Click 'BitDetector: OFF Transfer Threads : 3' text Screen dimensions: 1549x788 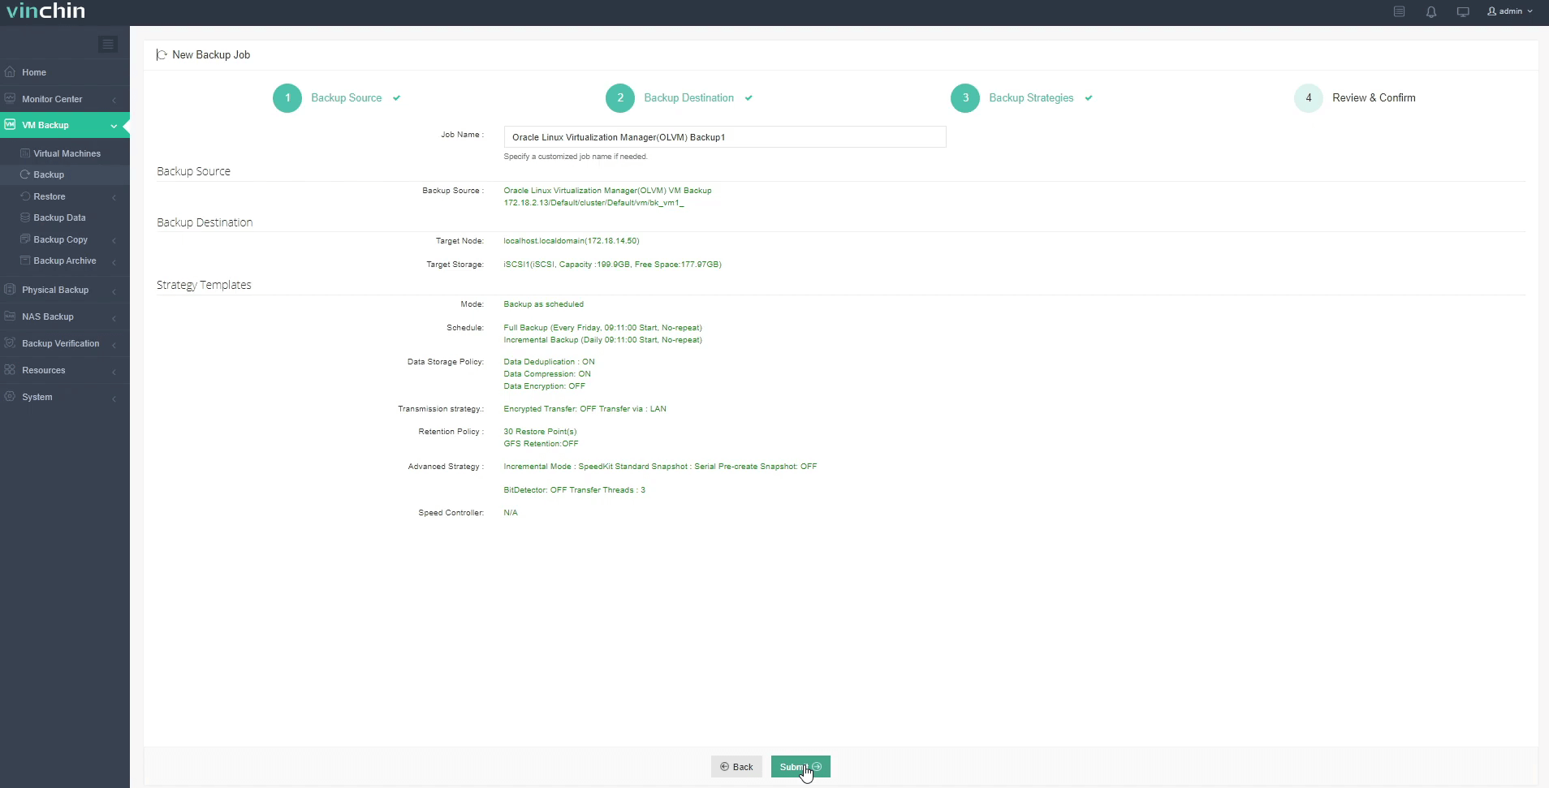[x=574, y=490]
